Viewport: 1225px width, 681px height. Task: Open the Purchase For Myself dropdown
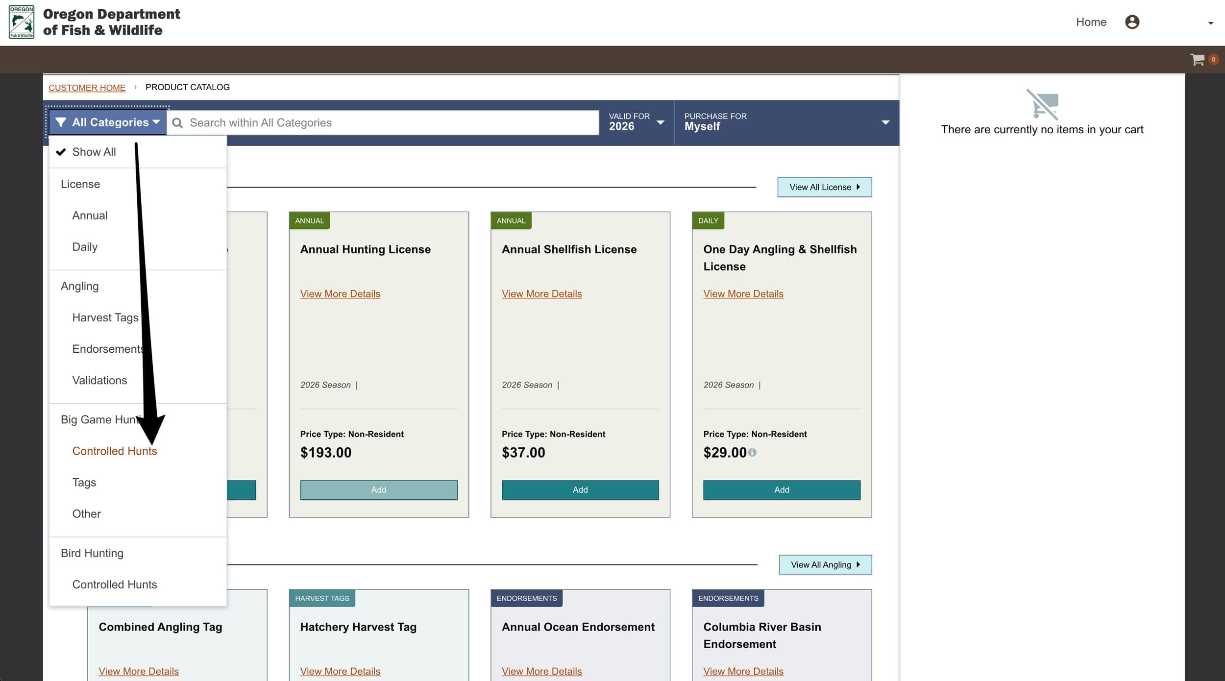pyautogui.click(x=786, y=122)
